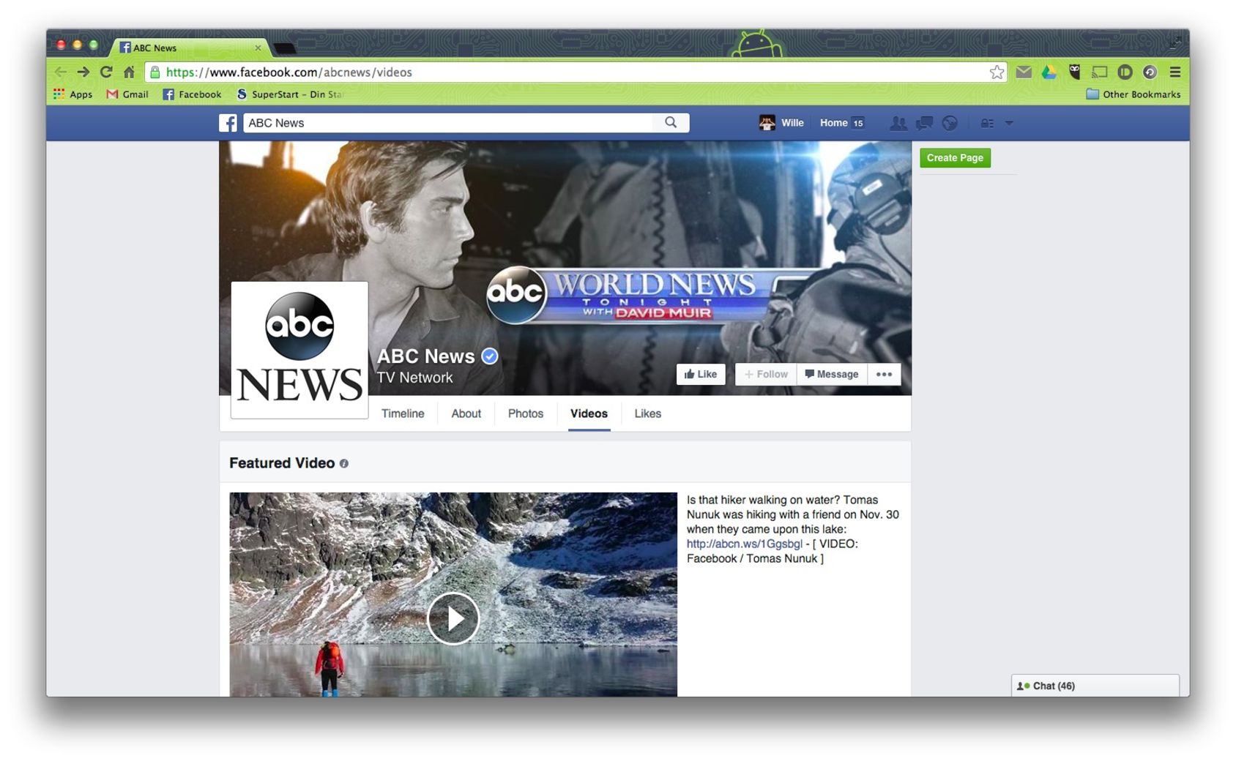Click the fullscreen arrows icon of window

click(x=1175, y=43)
